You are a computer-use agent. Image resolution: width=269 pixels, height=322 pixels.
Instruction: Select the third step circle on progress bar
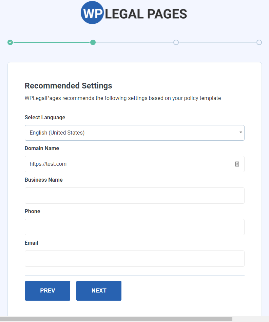point(176,42)
